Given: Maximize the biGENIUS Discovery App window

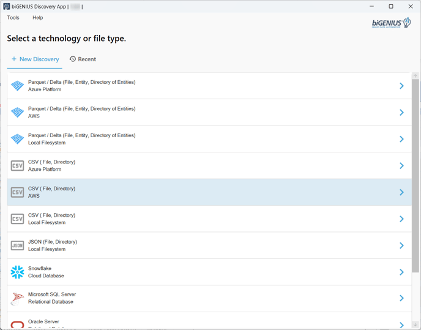Looking at the screenshot, I should tap(391, 7).
